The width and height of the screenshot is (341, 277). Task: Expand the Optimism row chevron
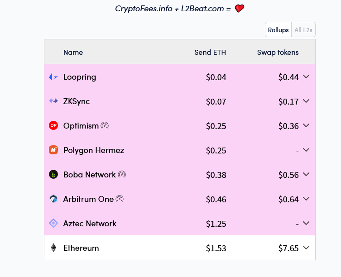pyautogui.click(x=306, y=125)
